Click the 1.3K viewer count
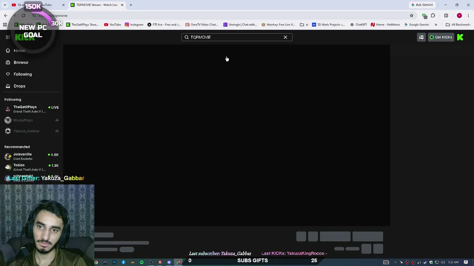Screen dimensions: 474x266 pyautogui.click(x=53, y=166)
